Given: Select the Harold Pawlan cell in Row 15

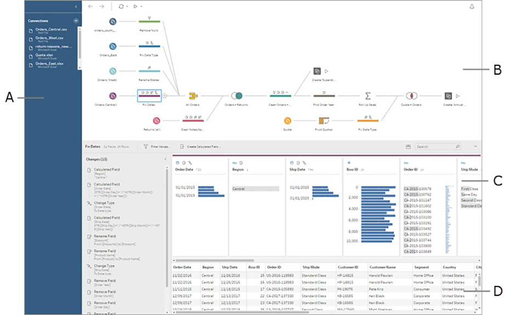Looking at the screenshot, I should tap(381, 276).
